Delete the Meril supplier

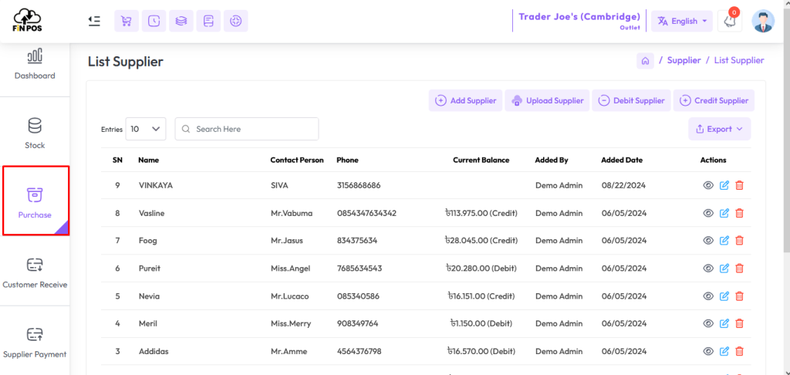click(739, 323)
